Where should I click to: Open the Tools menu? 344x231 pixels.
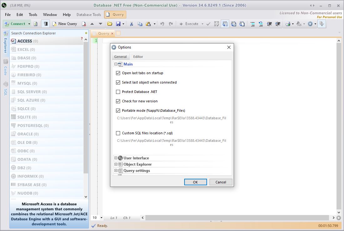(33, 14)
